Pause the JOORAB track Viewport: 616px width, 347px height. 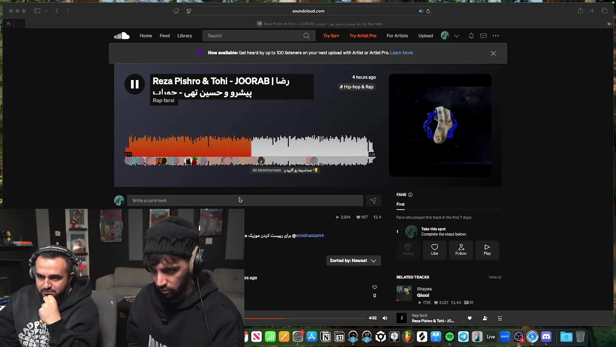135,84
